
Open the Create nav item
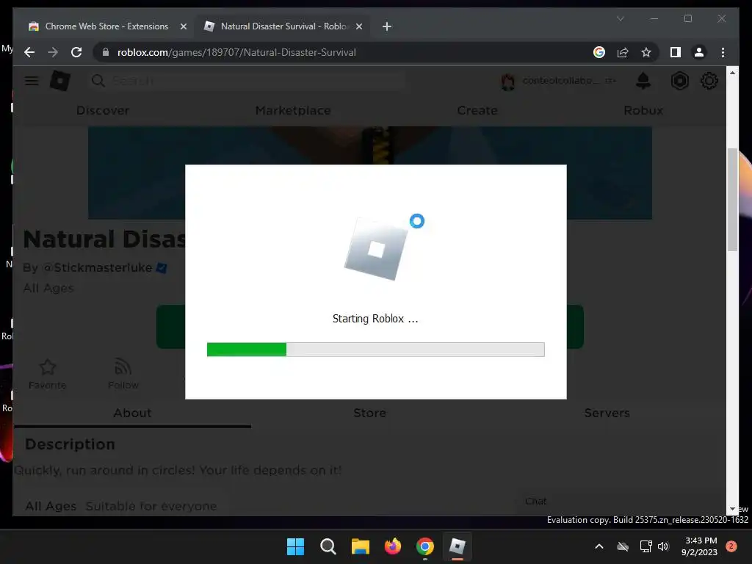(477, 110)
